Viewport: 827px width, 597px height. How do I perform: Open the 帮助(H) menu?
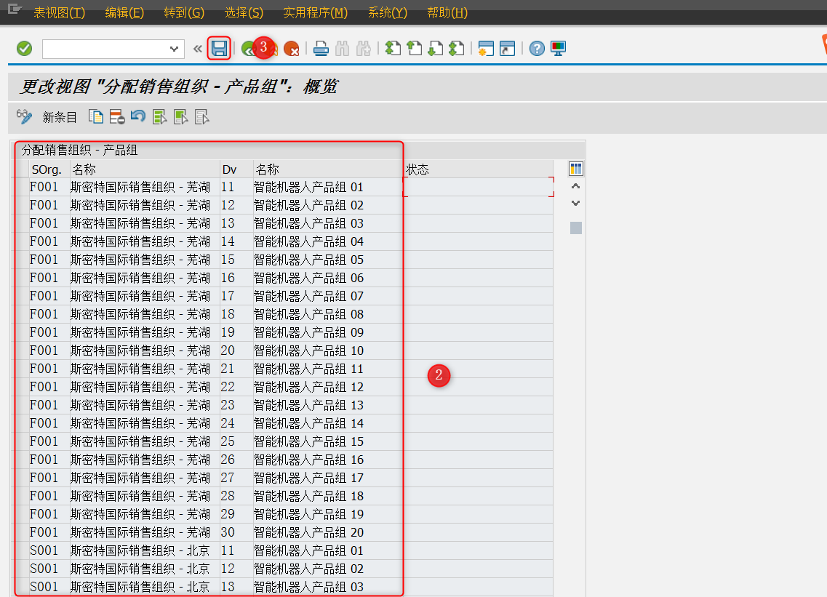point(447,12)
